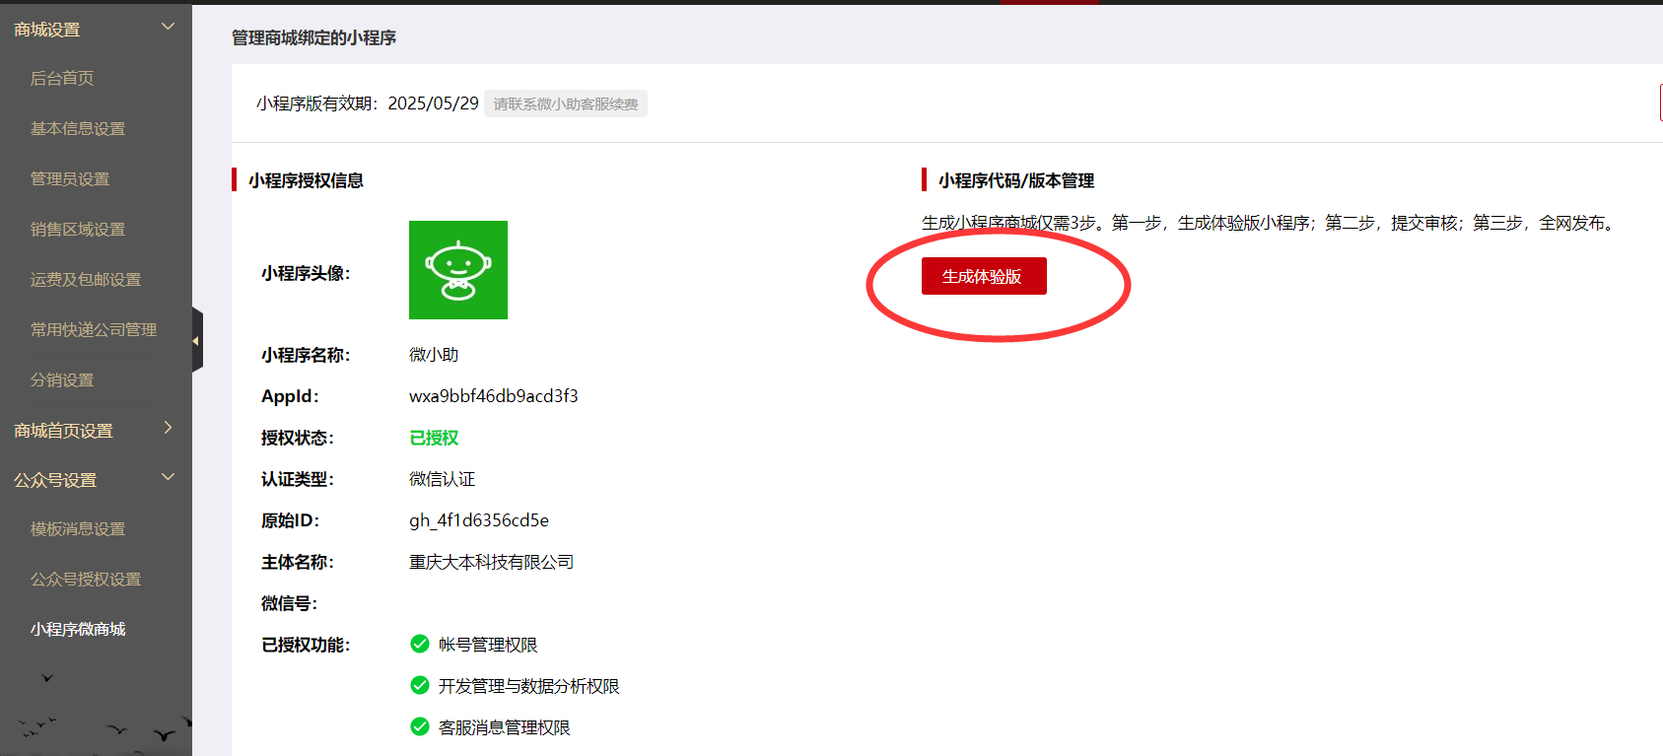The width and height of the screenshot is (1663, 756).
Task: Collapse the sidebar using the side handle arrow
Action: (196, 340)
